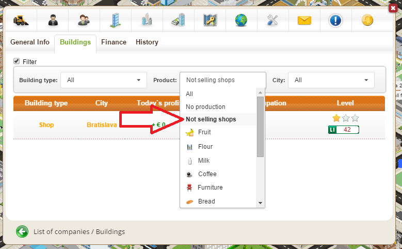402x249 pixels.
Task: Sort by Building type column header
Action: coord(46,103)
